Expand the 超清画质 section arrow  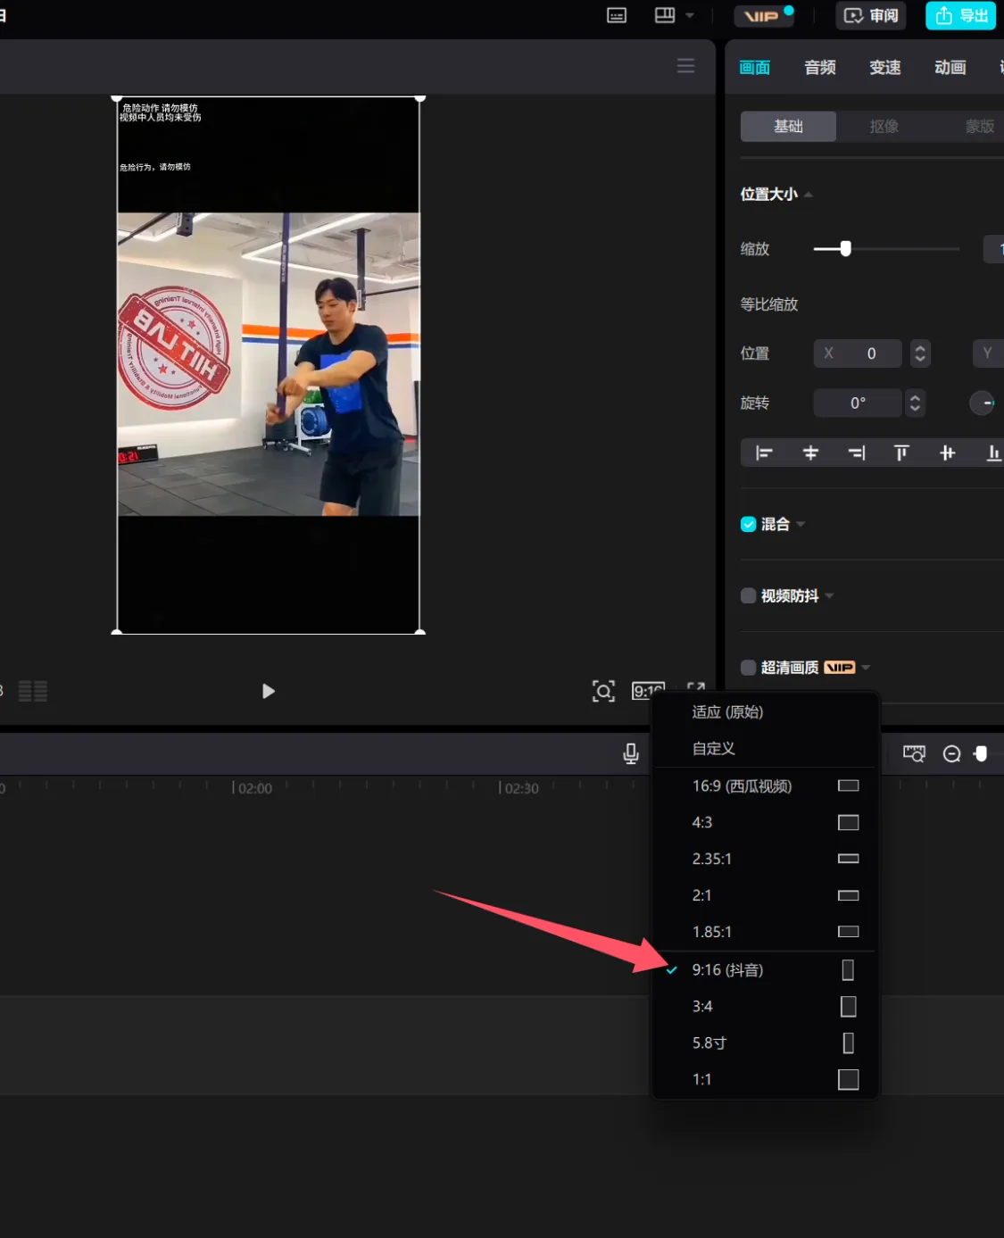[866, 668]
